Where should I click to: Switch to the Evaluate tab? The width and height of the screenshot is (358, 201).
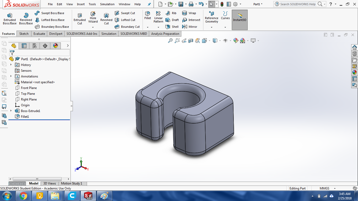(x=39, y=34)
